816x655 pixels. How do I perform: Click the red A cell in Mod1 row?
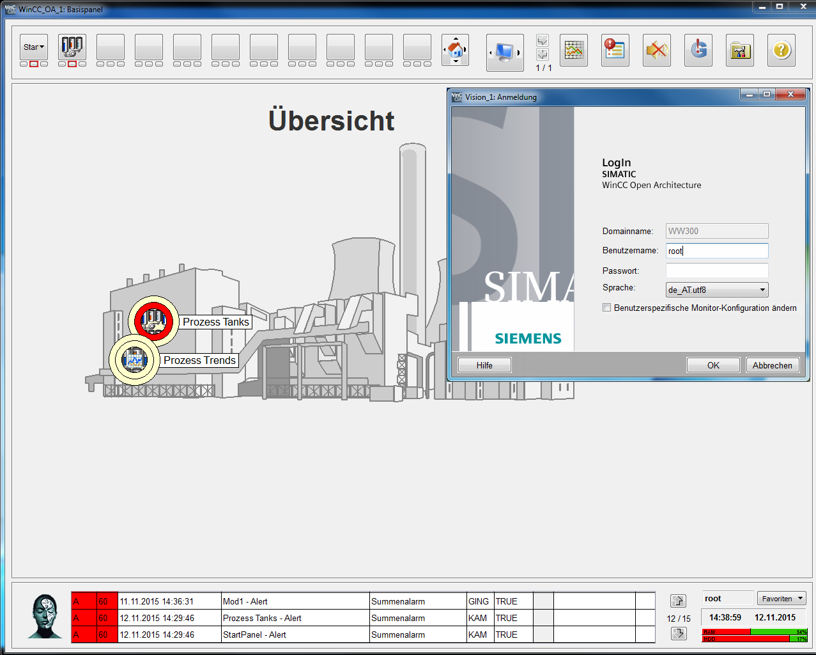[x=84, y=601]
